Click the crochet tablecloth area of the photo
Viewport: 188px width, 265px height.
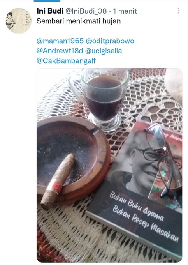[152, 95]
